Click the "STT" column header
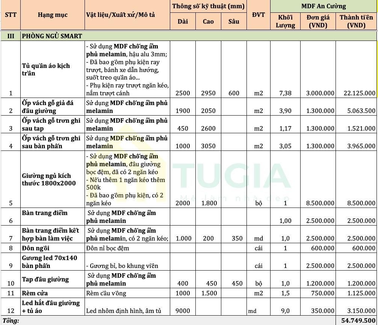The image size is (378, 325). pos(11,15)
